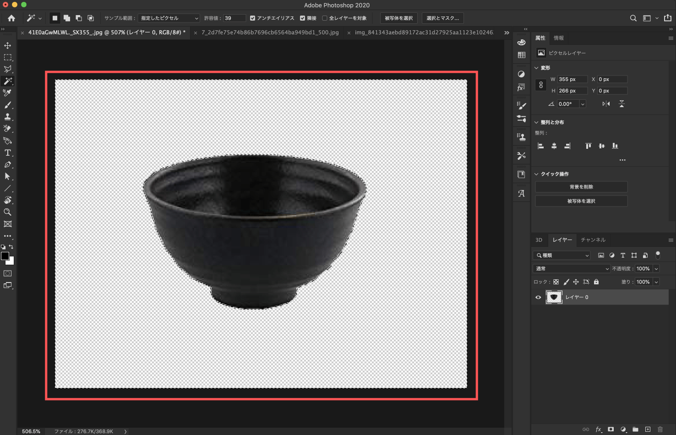This screenshot has width=676, height=435.
Task: Open the Swatches grid panel icon
Action: pyautogui.click(x=521, y=55)
